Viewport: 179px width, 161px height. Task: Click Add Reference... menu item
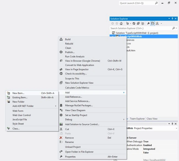[92, 97]
